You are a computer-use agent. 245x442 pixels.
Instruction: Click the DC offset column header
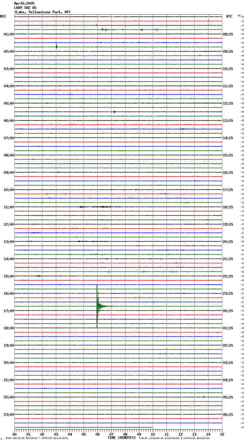(x=239, y=16)
